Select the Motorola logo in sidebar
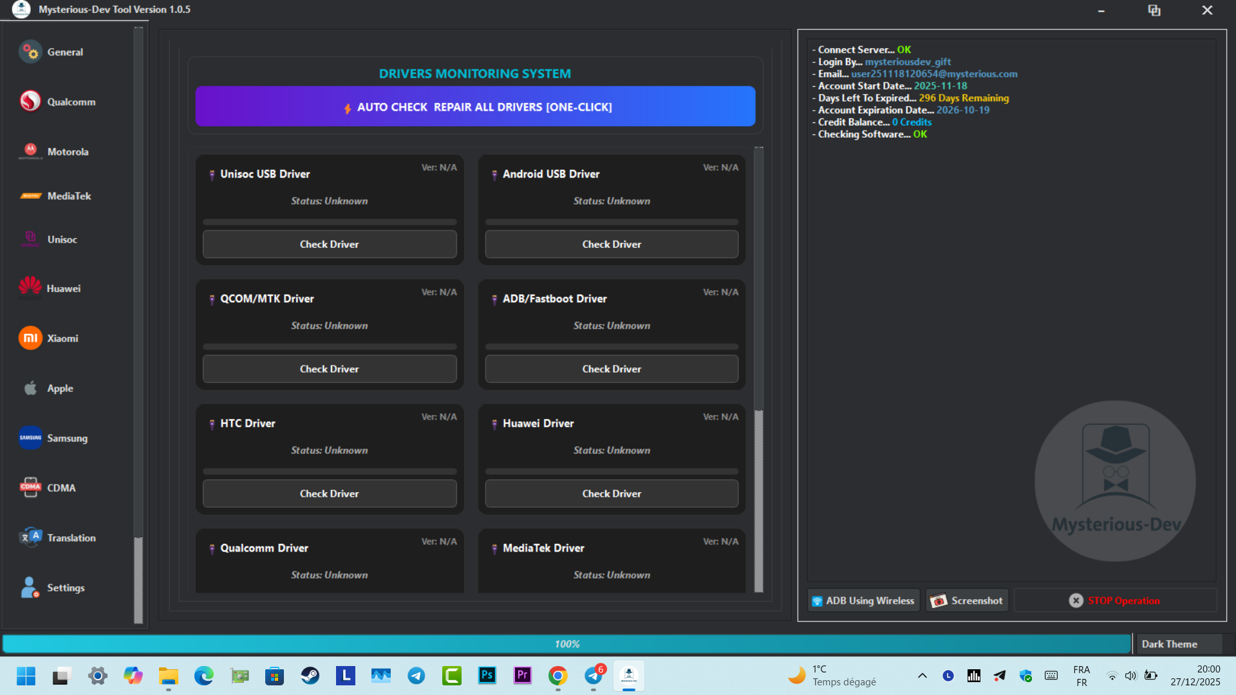 pyautogui.click(x=30, y=151)
